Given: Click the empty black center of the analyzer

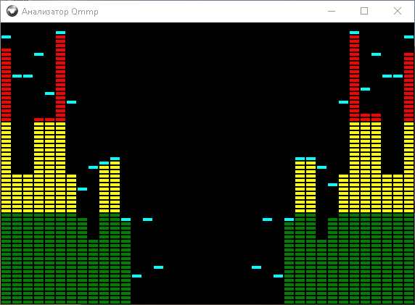Looking at the screenshot, I should (x=207, y=132).
